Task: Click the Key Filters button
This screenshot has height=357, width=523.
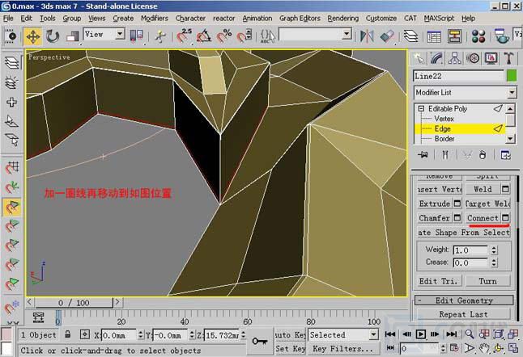Action: [x=343, y=349]
